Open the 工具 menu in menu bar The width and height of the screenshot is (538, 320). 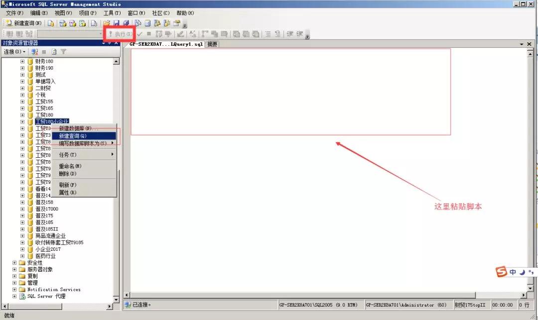coord(112,12)
